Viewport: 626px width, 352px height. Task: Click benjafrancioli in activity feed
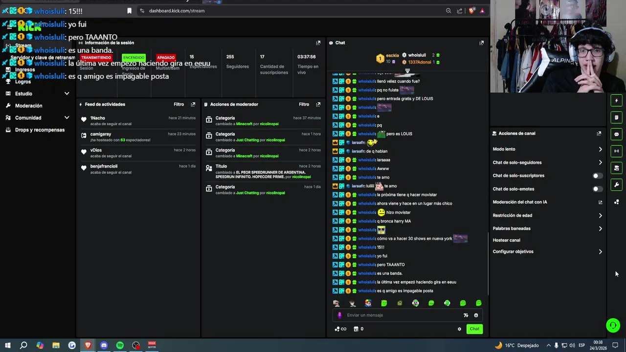pos(104,167)
